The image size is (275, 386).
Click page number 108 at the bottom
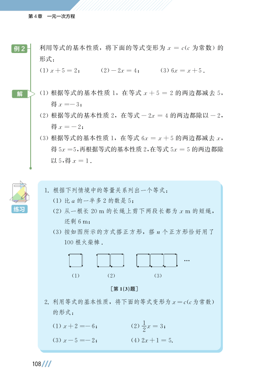(37, 364)
